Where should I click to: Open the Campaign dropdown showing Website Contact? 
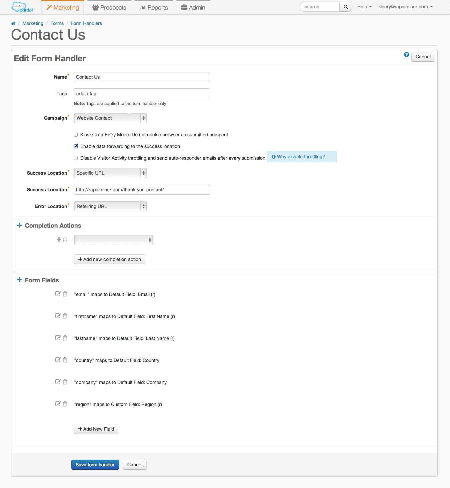coord(110,118)
